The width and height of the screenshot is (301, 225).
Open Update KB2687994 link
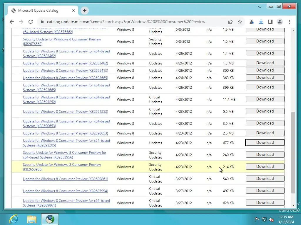point(66,191)
